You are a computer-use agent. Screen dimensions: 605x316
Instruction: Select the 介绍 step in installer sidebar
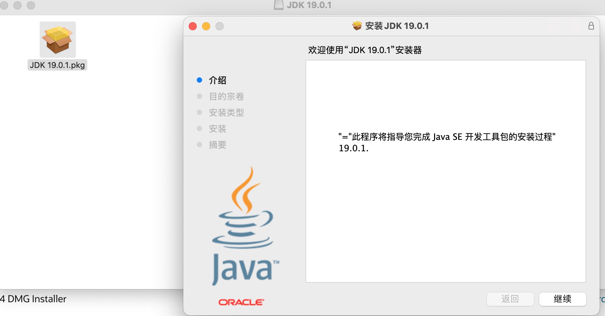[218, 80]
